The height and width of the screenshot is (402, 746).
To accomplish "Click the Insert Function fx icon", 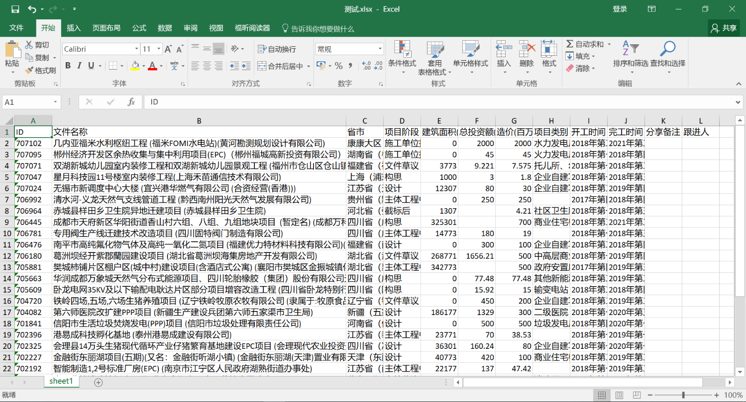I will tap(131, 102).
